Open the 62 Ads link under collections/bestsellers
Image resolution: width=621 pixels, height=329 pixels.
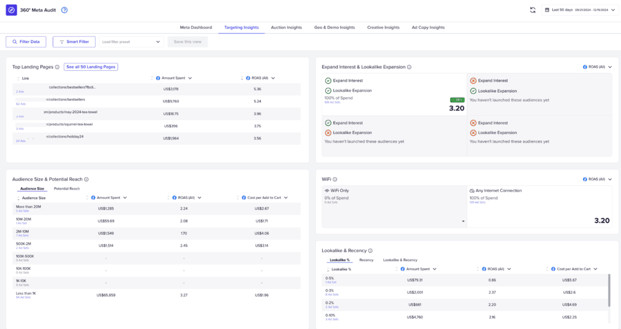click(21, 104)
